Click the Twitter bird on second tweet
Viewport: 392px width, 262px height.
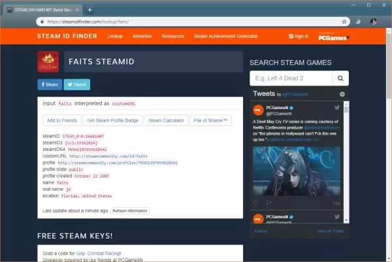pos(337,217)
